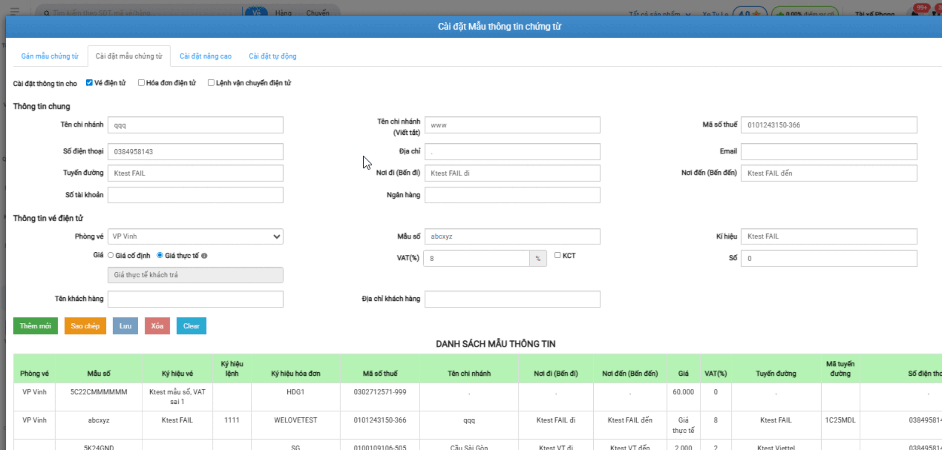Click the info icon beside Giá thực tế
The image size is (942, 450).
(204, 256)
